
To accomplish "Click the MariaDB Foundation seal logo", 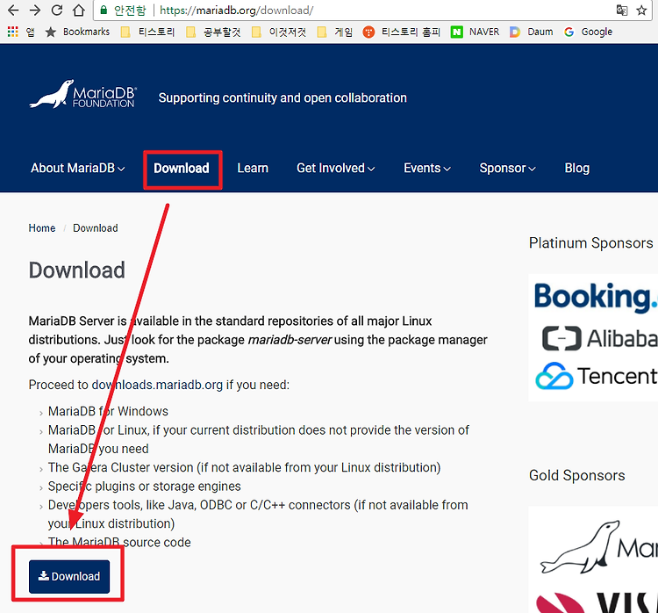I will coord(82,94).
